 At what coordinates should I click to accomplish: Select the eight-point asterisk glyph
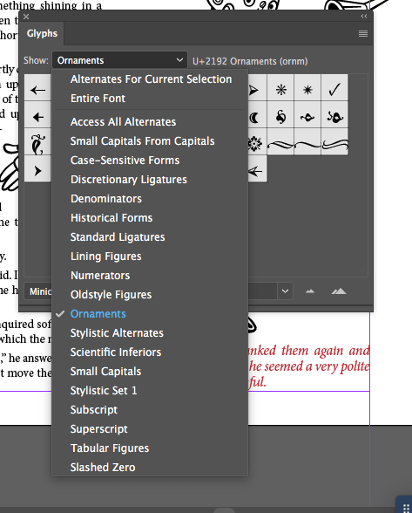pos(281,90)
